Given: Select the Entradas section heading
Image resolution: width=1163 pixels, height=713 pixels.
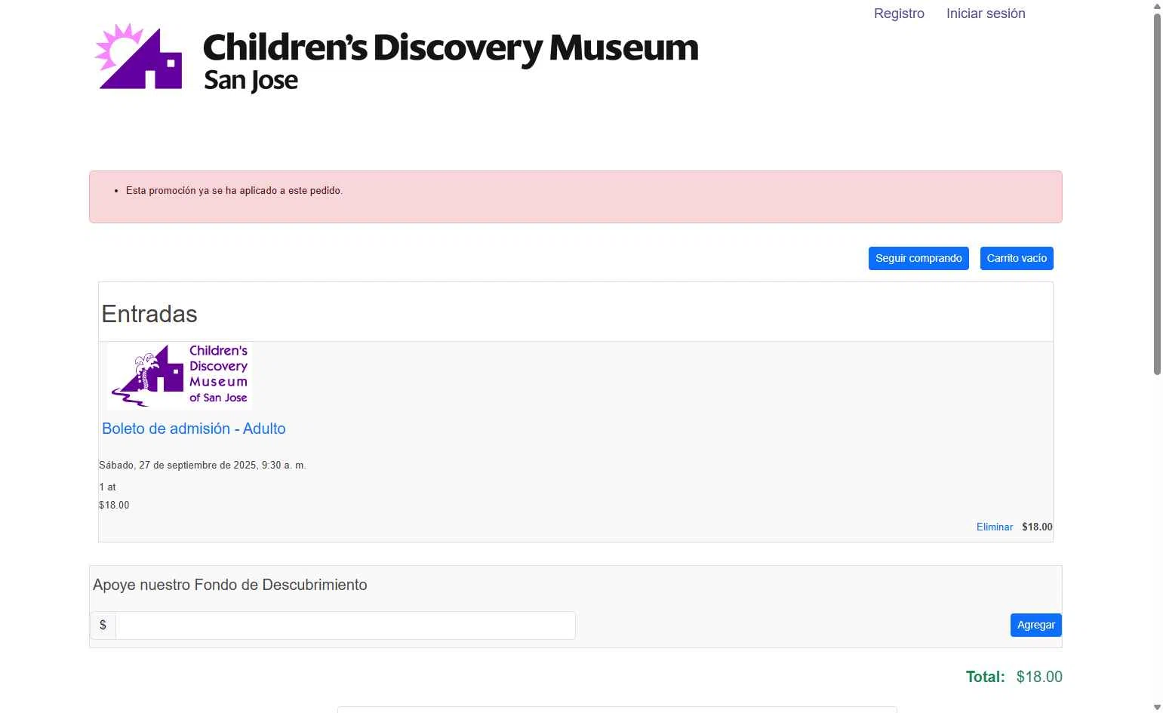Looking at the screenshot, I should [149, 314].
